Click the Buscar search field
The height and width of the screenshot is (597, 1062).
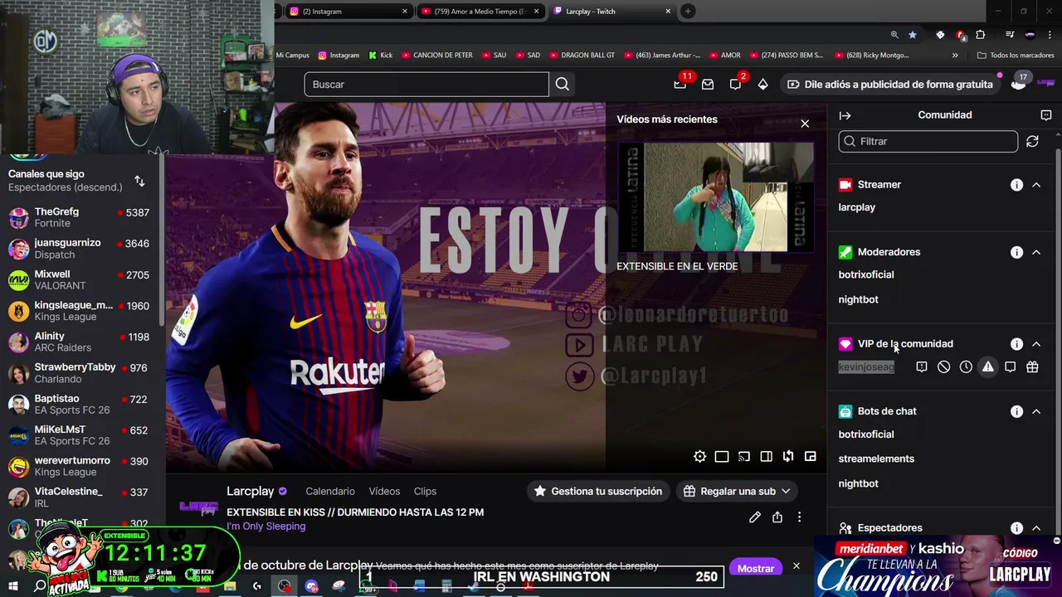coord(426,85)
